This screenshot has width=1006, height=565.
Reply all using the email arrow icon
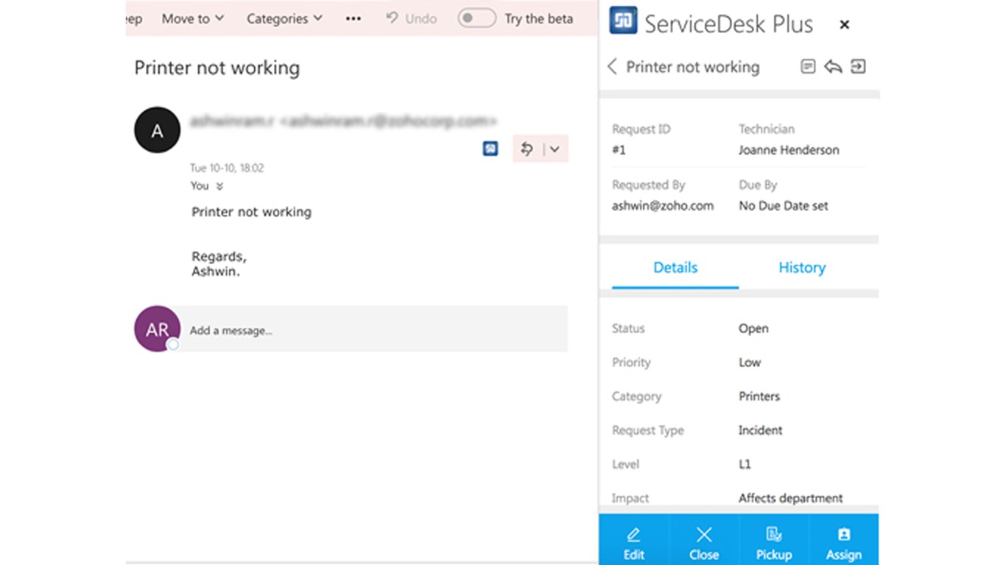[x=527, y=149]
